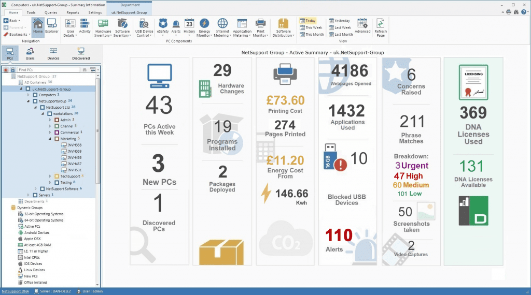Click the PCs Active this Week monitor graphic
The image size is (531, 295).
coord(160,76)
